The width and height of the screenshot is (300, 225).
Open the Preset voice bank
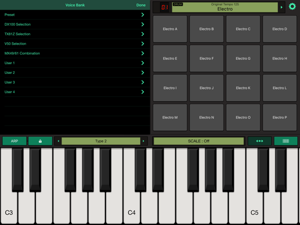click(75, 15)
